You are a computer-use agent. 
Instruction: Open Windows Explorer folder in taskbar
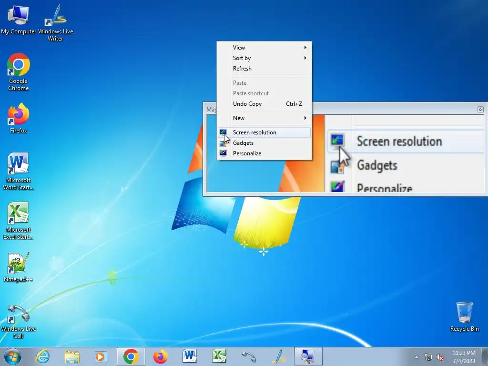tap(72, 356)
